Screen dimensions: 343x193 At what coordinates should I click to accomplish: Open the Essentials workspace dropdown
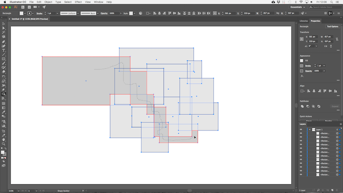[297, 7]
